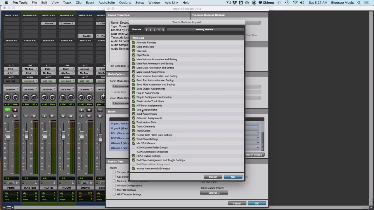Click the right pan knob on ROOM track

(x=71, y=98)
